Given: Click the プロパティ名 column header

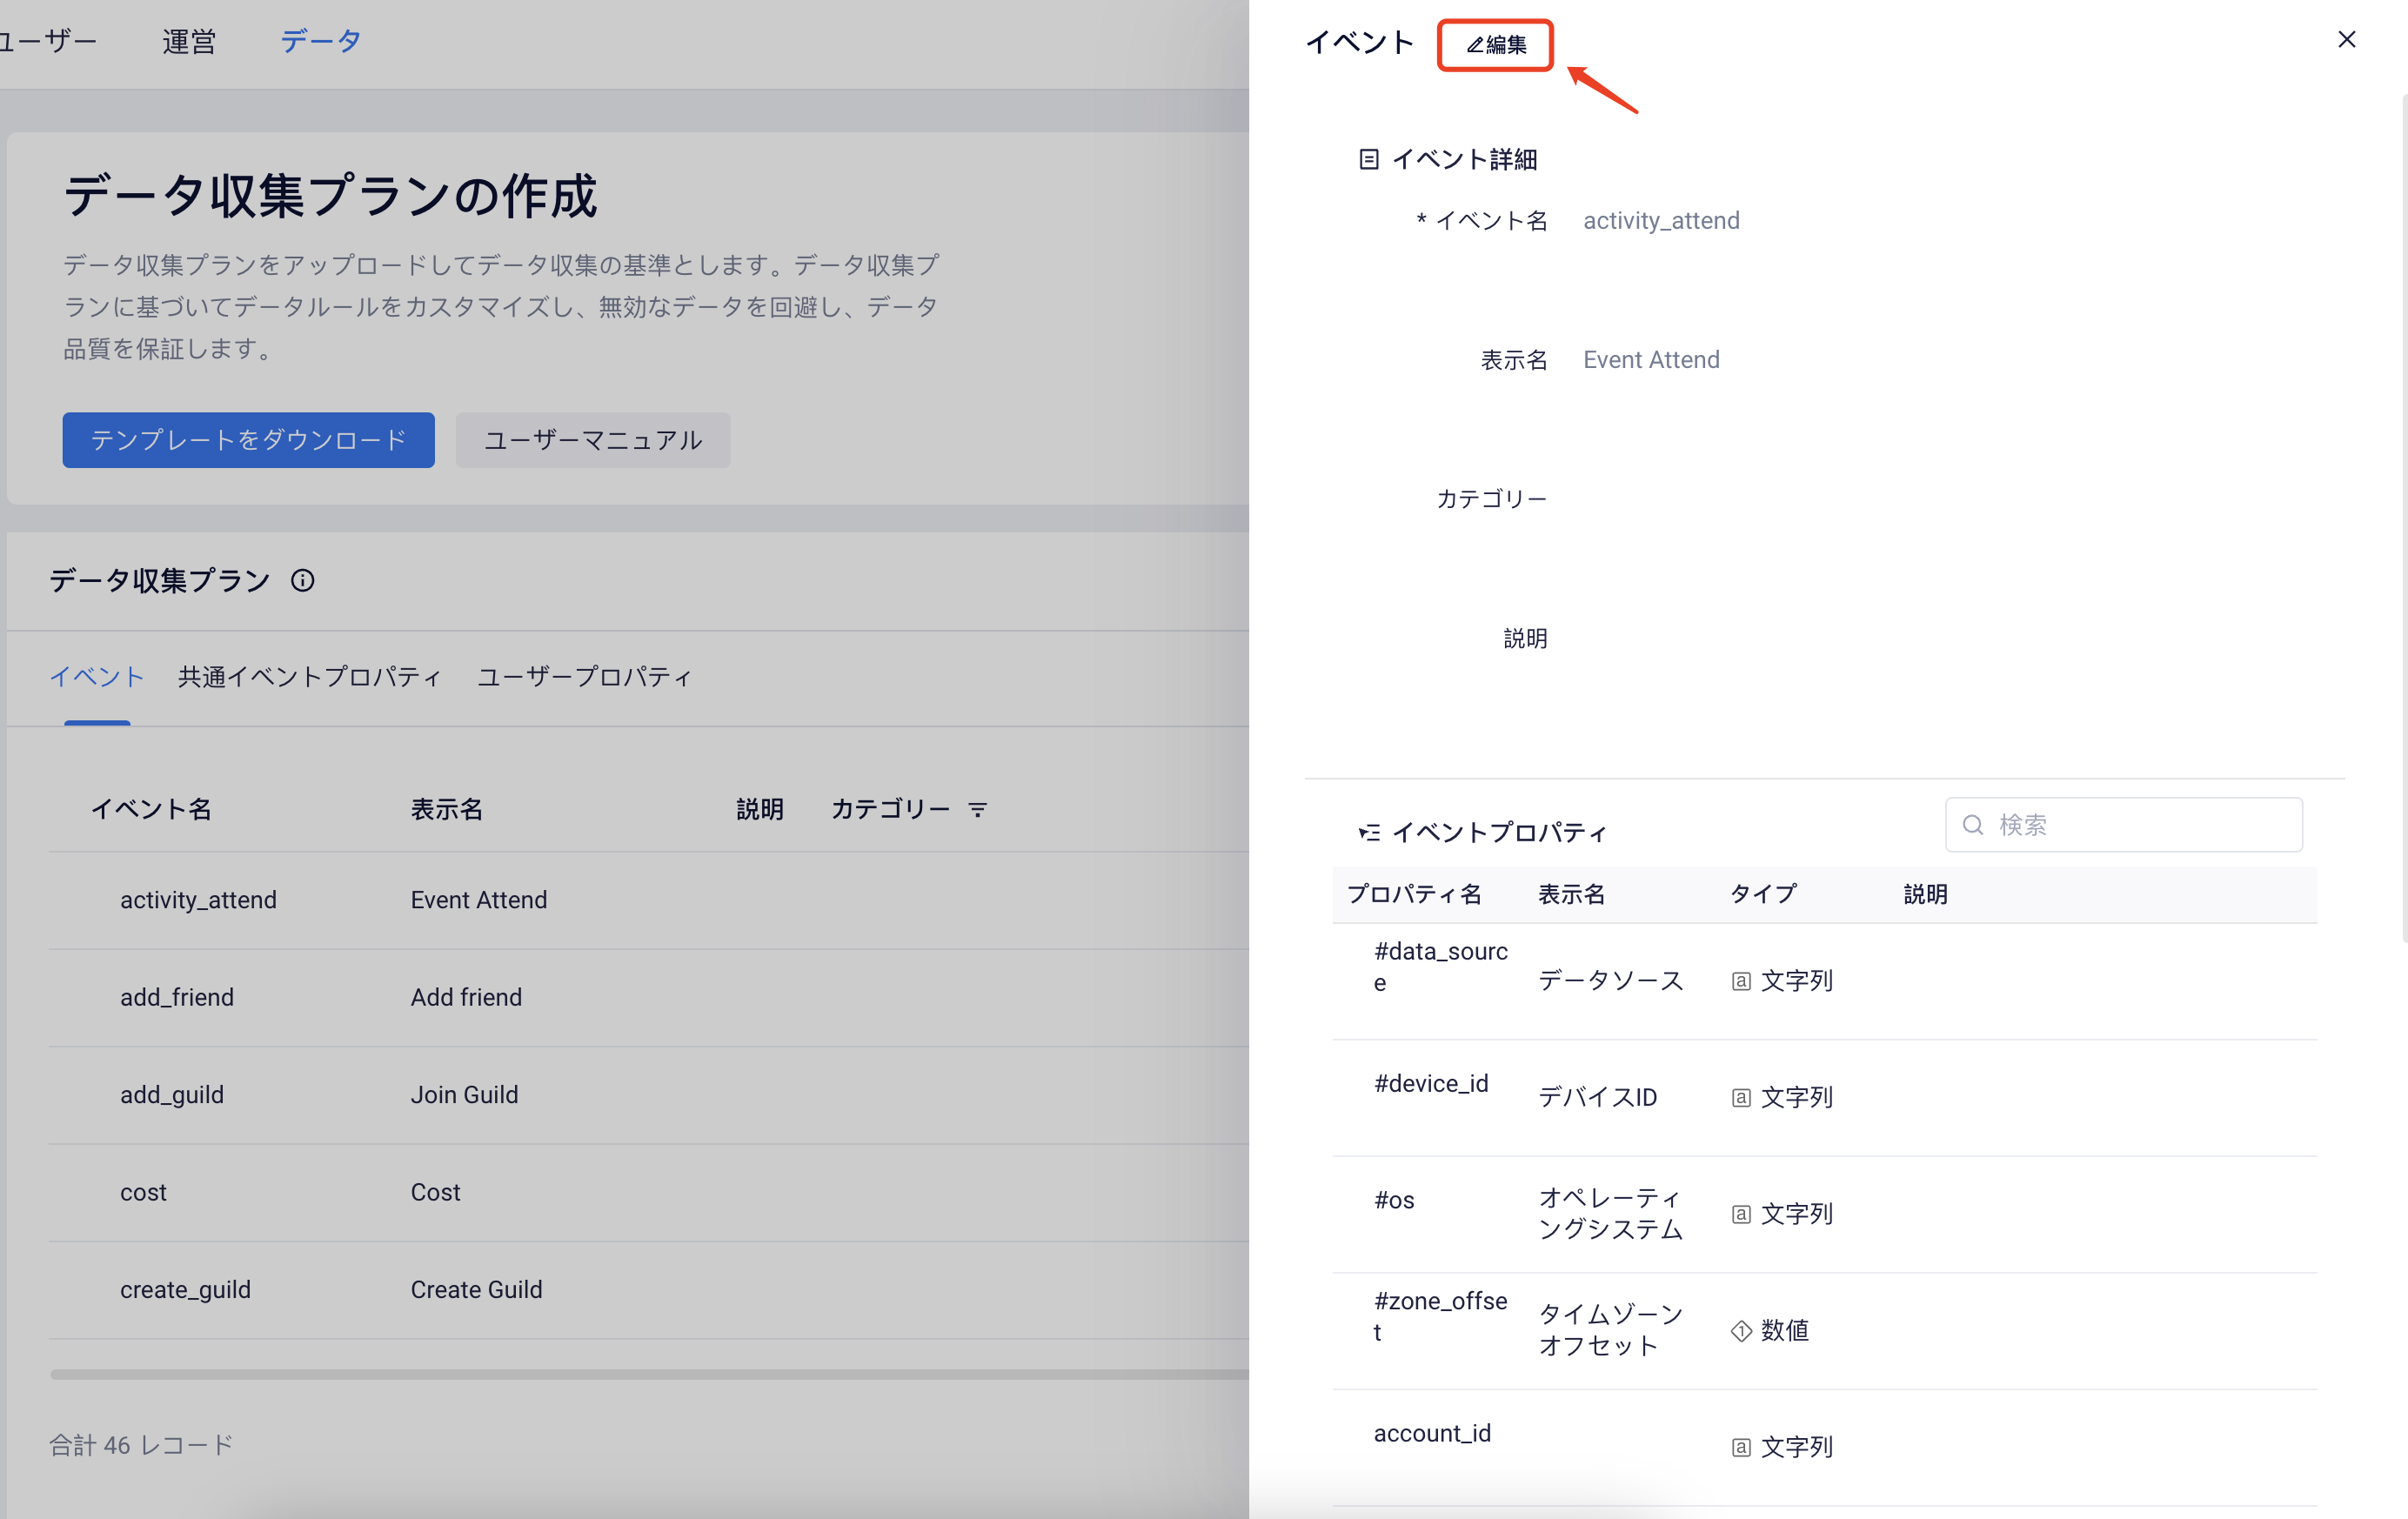Looking at the screenshot, I should pyautogui.click(x=1414, y=894).
